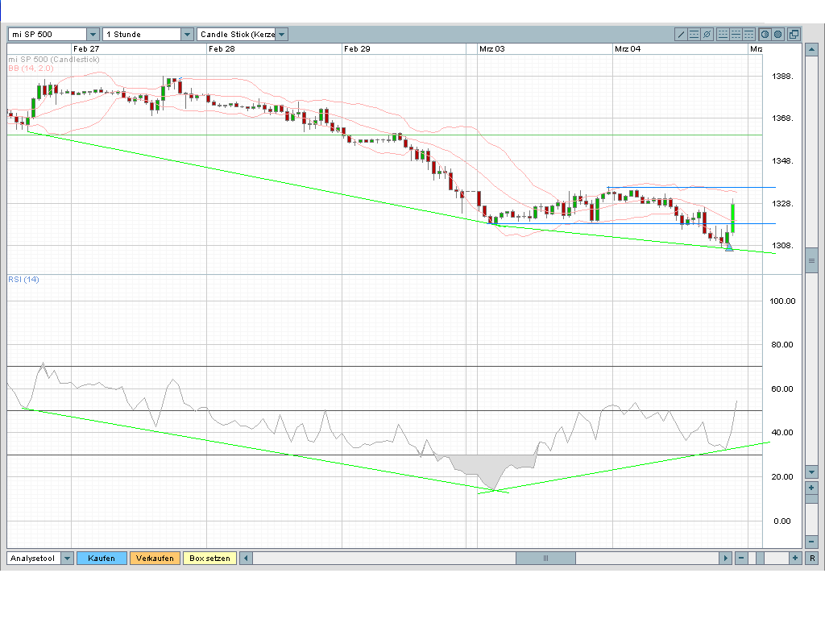The height and width of the screenshot is (619, 825).
Task: Choose the middle solid line style icon
Action: (x=736, y=34)
